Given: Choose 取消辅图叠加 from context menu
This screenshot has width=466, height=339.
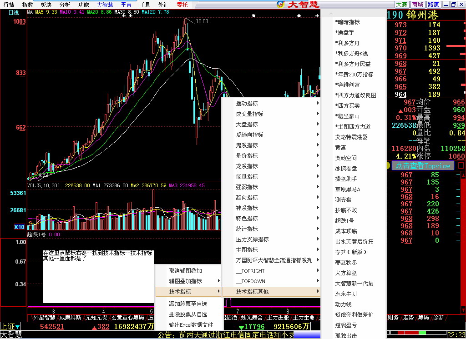Looking at the screenshot, I should pyautogui.click(x=189, y=271).
